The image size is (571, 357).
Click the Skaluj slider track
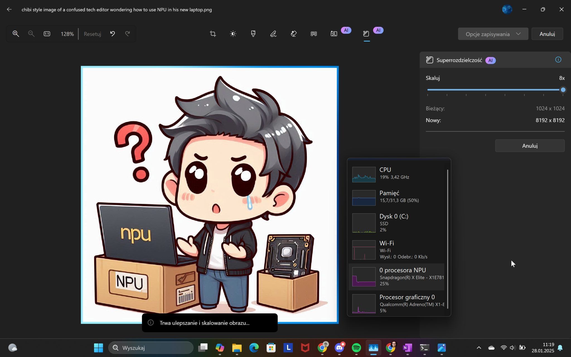[x=495, y=90]
